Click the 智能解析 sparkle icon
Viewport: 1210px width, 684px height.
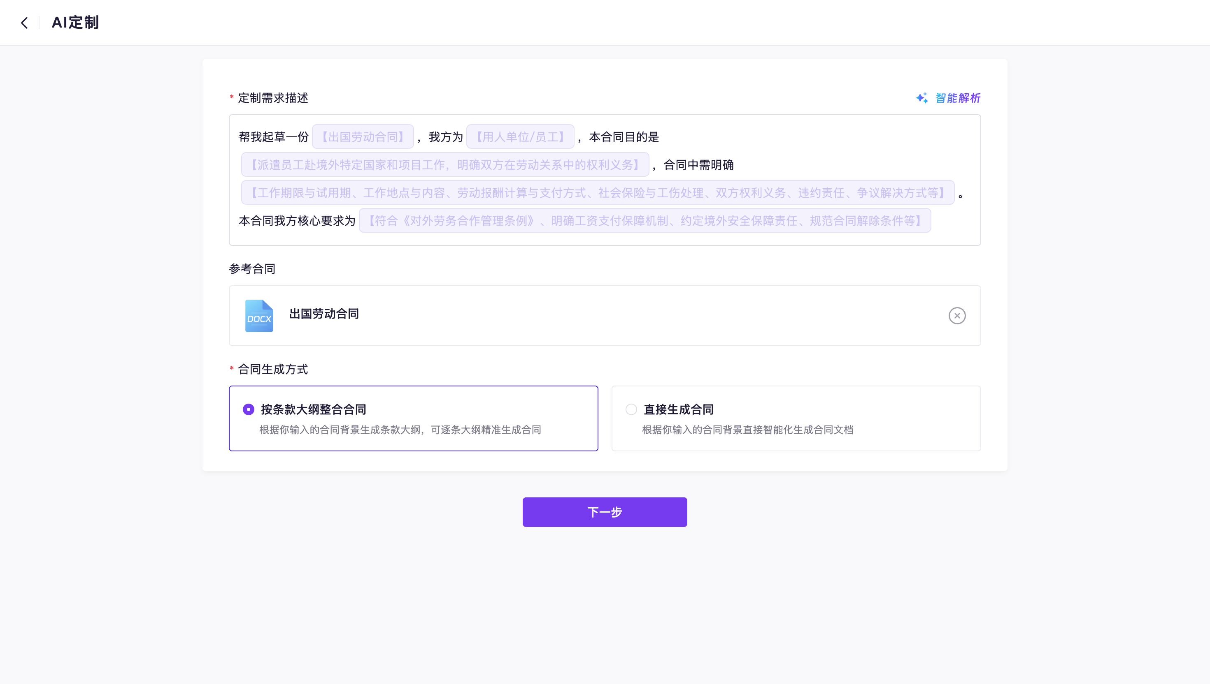click(x=922, y=98)
